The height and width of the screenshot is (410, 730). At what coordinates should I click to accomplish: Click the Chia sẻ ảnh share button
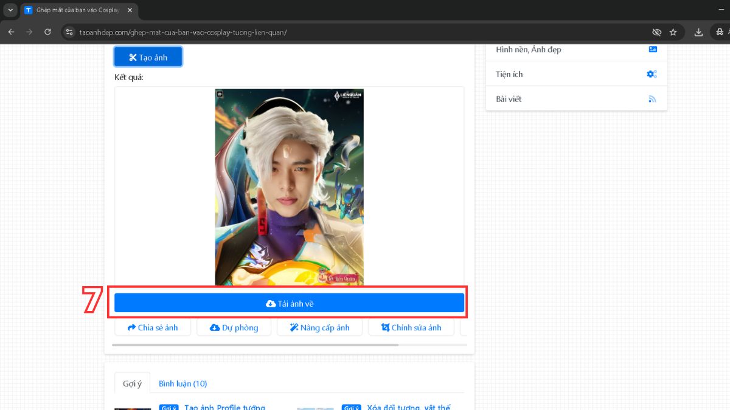point(153,327)
